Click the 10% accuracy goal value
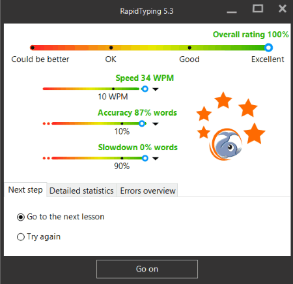 point(122,131)
